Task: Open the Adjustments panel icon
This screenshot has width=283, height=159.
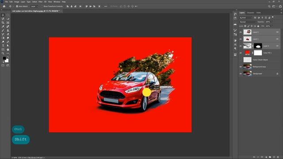Action: (235, 40)
